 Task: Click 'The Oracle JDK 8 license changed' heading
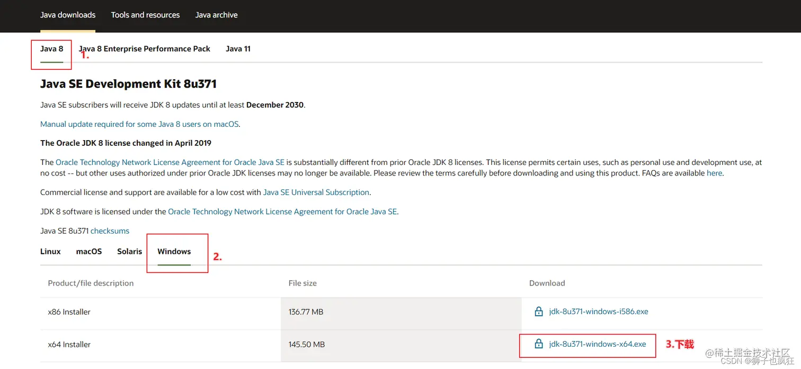pos(126,143)
